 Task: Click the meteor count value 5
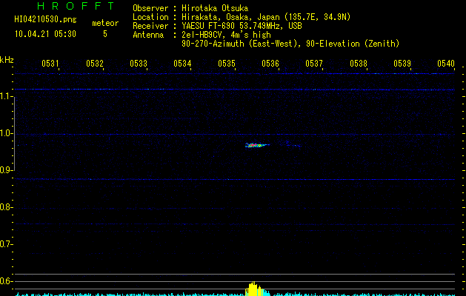(105, 34)
